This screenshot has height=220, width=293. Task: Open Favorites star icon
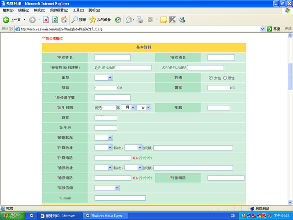pos(92,20)
